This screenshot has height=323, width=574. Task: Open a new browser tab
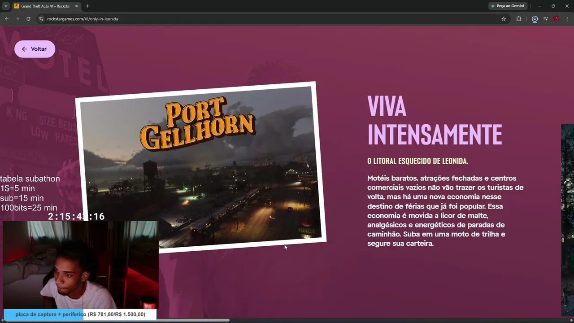click(87, 6)
